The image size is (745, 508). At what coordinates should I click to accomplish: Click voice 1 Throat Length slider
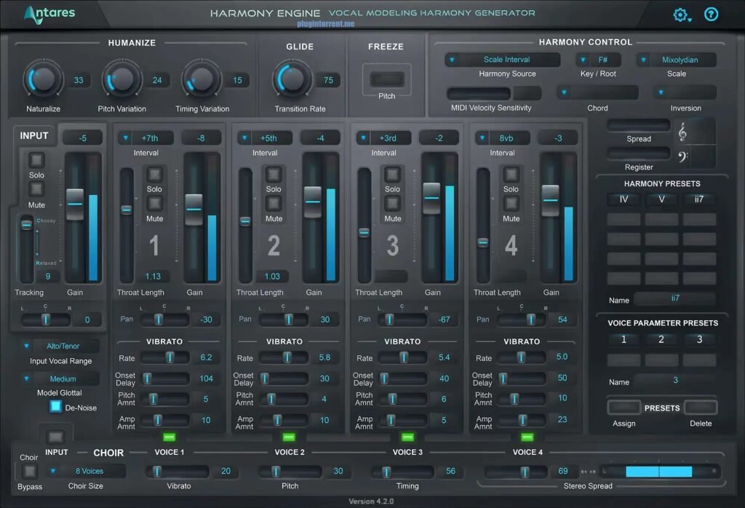click(x=127, y=225)
